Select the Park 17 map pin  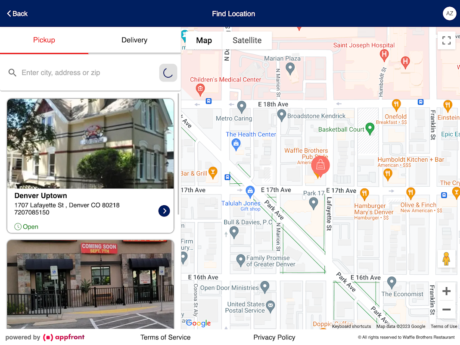point(313,203)
